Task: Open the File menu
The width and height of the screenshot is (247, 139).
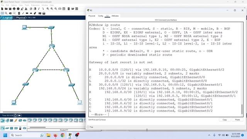Action: click(x=3, y=5)
